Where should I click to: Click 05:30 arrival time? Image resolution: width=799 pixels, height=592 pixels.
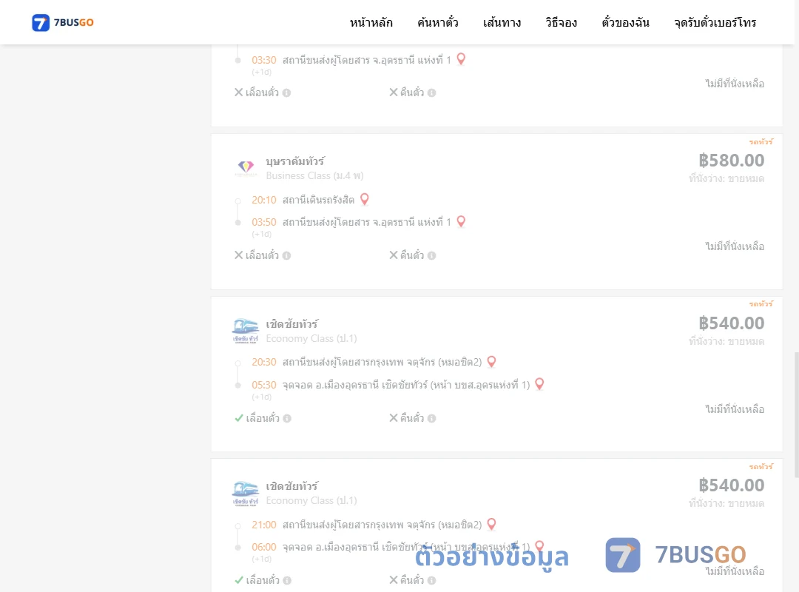tap(264, 385)
